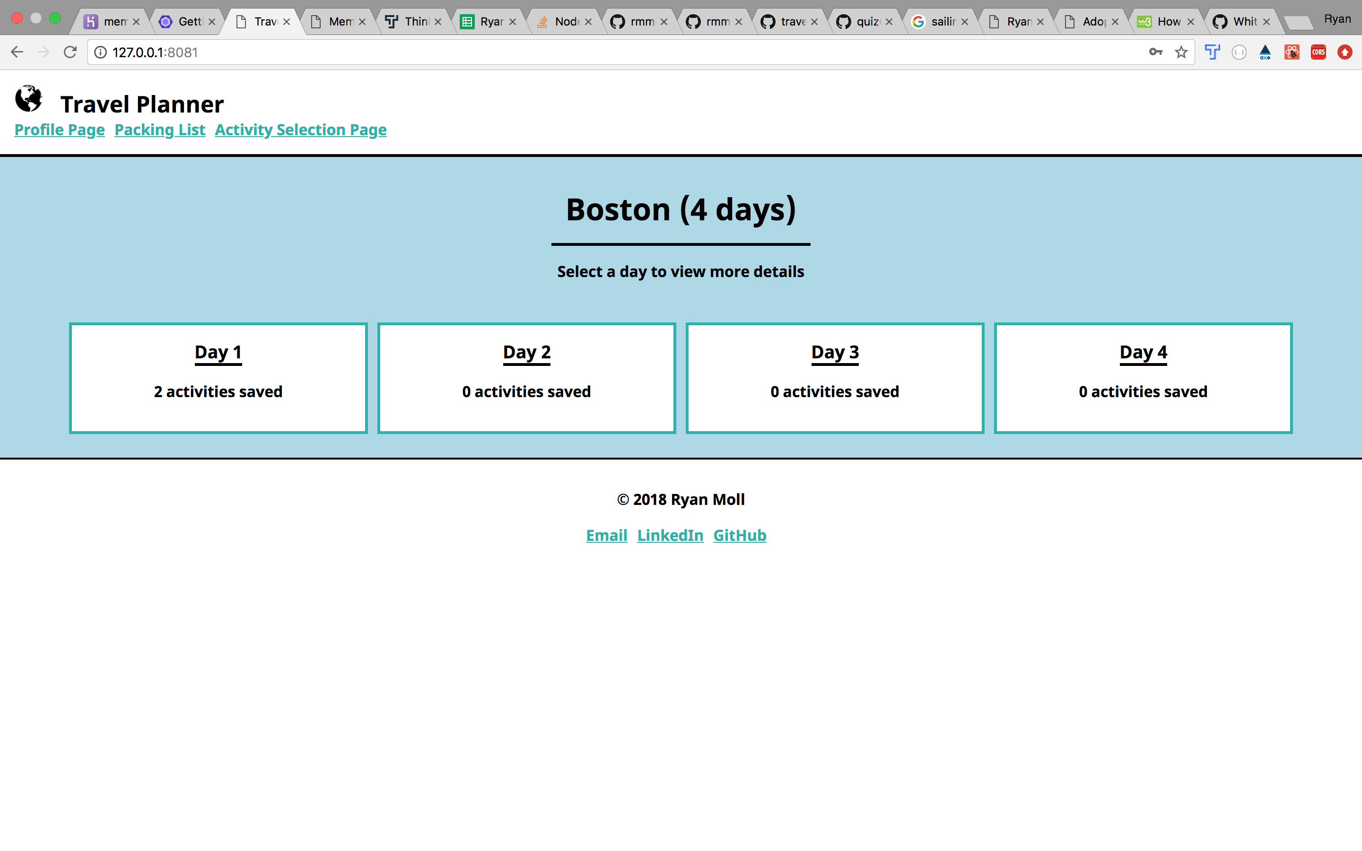The image size is (1362, 851).
Task: Switch to the 'Thin' browser tab
Action: 413,21
